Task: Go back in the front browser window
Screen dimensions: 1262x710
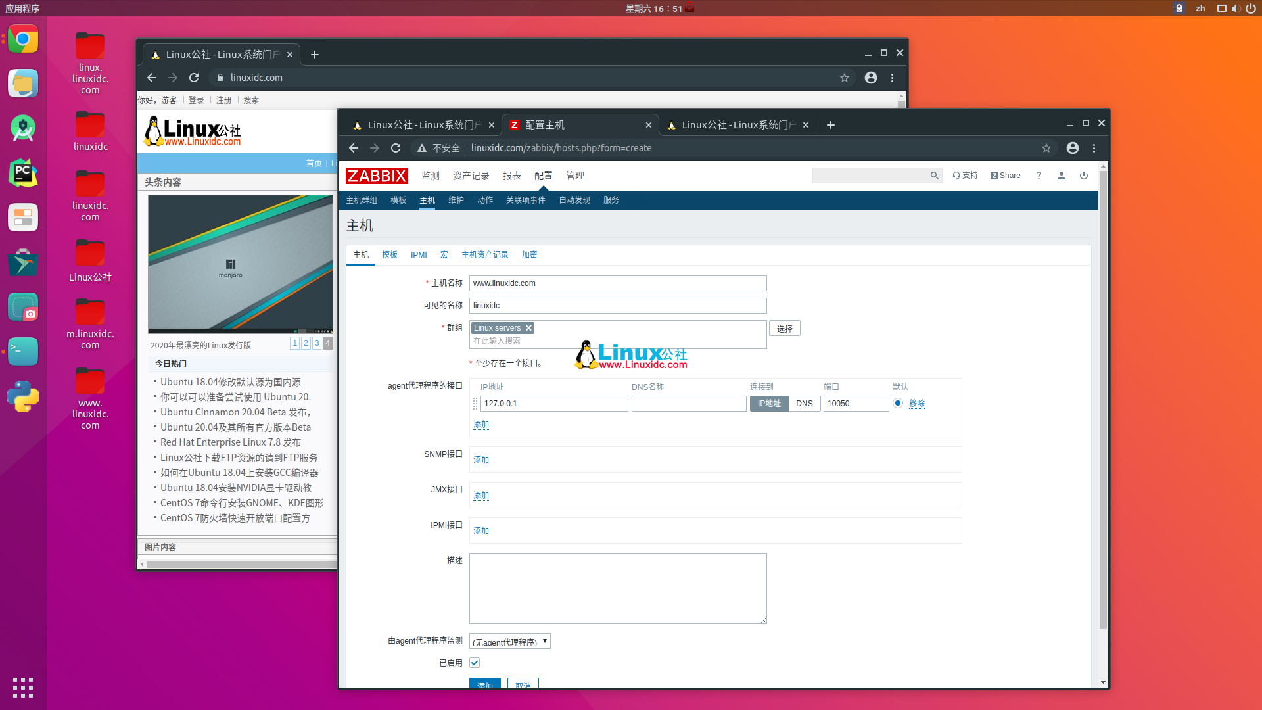Action: (x=354, y=148)
